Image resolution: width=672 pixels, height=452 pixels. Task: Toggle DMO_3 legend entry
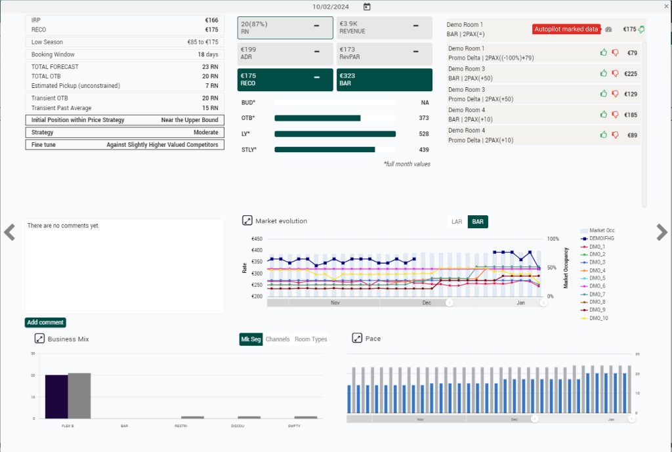click(x=593, y=262)
